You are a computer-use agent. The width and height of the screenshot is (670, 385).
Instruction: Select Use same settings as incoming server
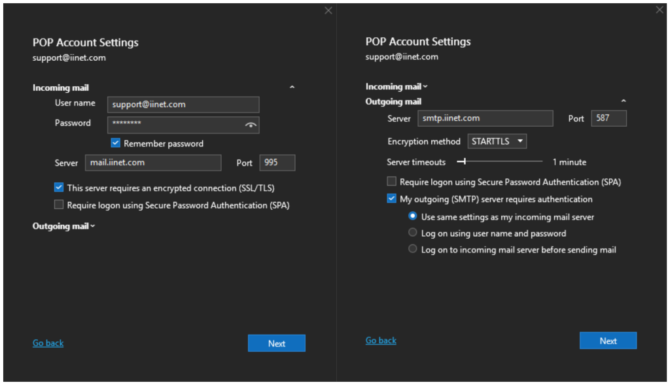(412, 216)
